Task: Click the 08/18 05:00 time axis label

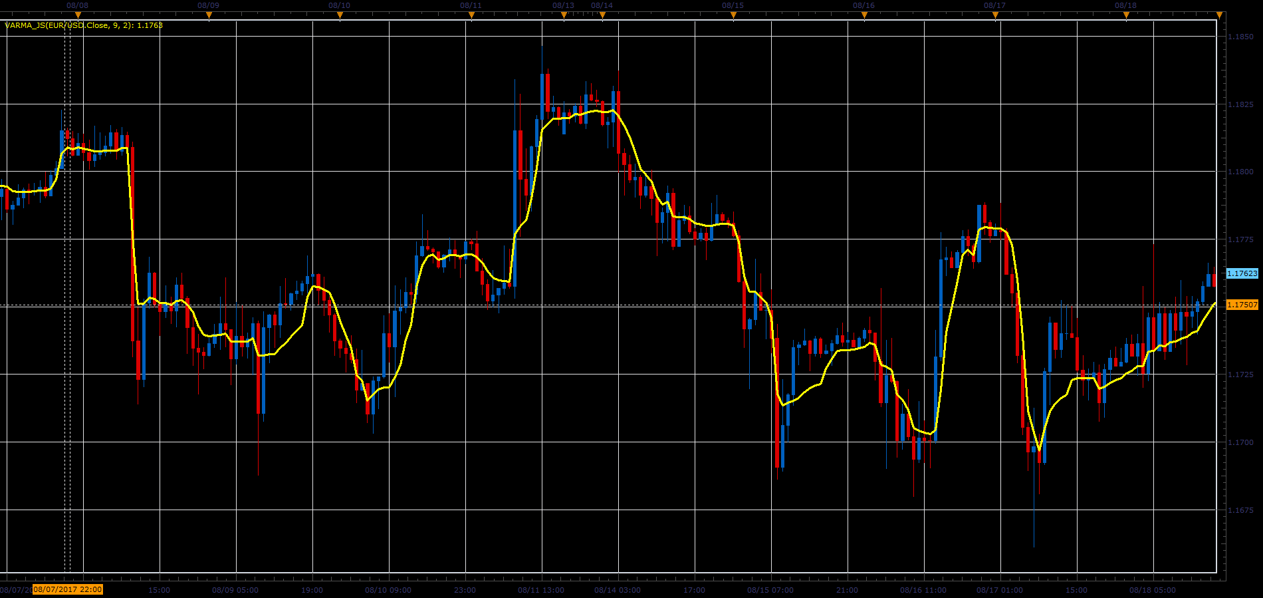Action: [x=1153, y=590]
